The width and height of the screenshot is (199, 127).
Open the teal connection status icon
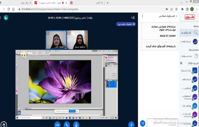click(6, 17)
